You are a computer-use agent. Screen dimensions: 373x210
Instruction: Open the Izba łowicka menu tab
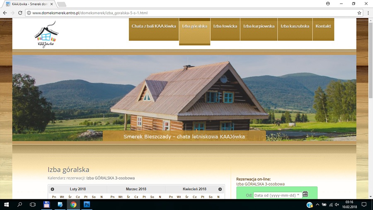tap(225, 26)
